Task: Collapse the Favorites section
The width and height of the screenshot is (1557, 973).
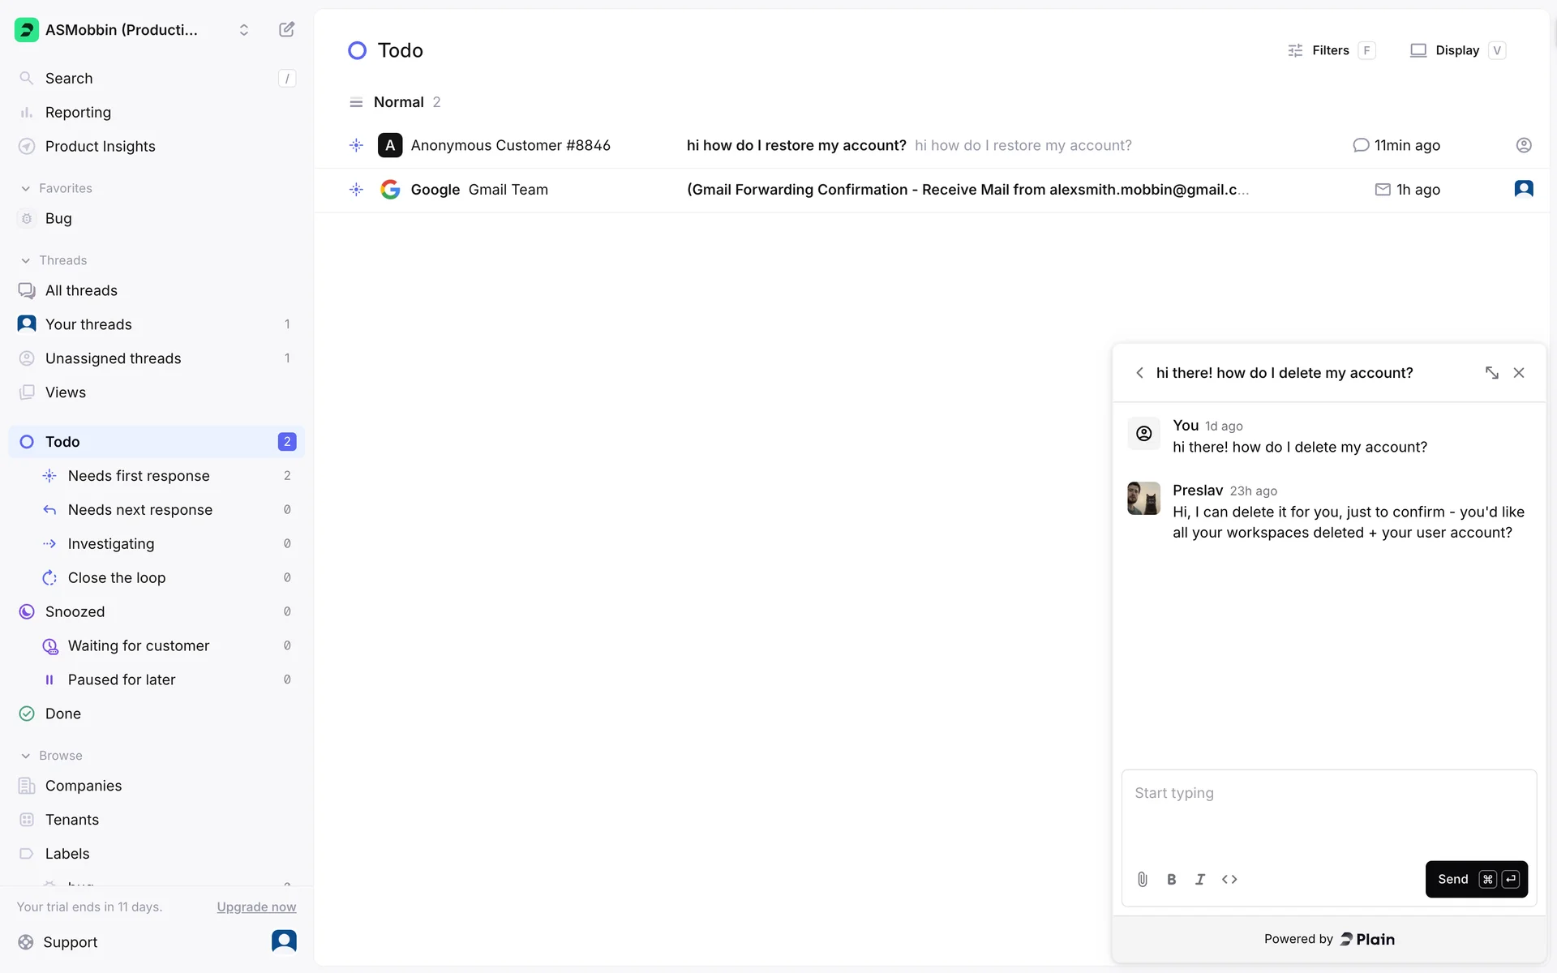Action: tap(25, 188)
